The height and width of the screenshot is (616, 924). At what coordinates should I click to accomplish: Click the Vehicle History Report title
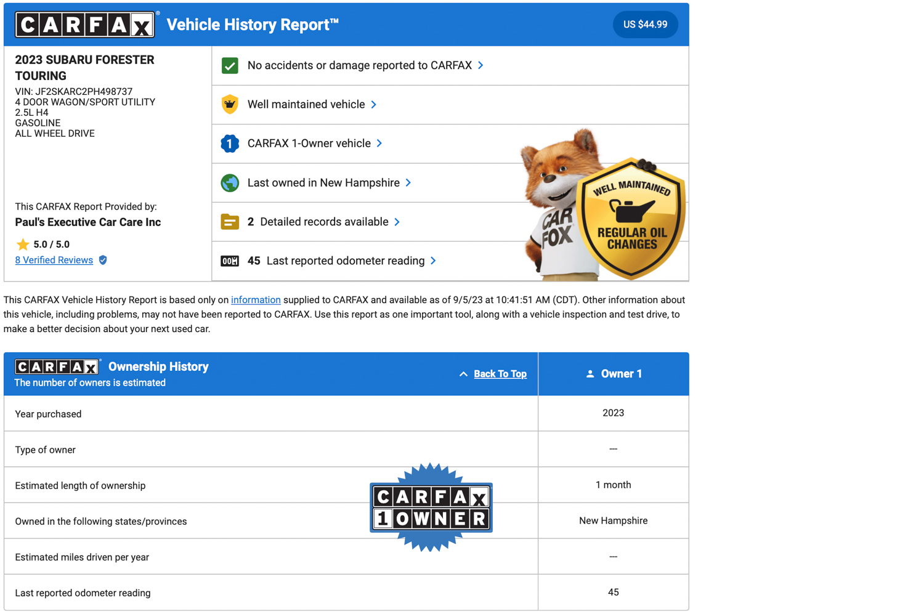click(x=253, y=25)
